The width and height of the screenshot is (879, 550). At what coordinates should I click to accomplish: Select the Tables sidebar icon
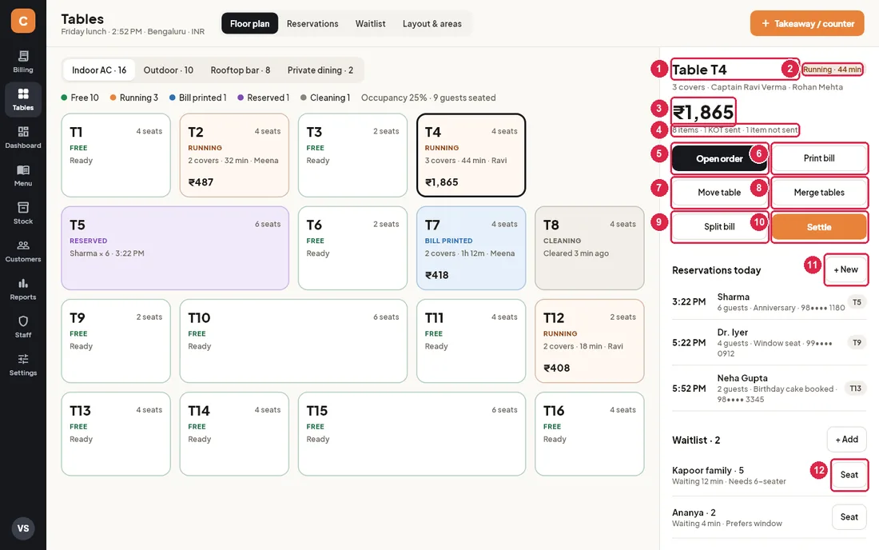[x=23, y=100]
